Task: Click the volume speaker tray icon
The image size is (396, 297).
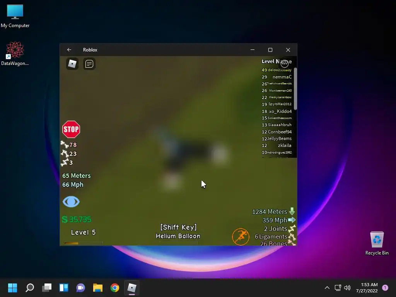Action: click(x=347, y=288)
